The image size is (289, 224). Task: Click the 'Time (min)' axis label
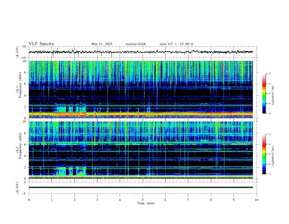[x=146, y=203]
